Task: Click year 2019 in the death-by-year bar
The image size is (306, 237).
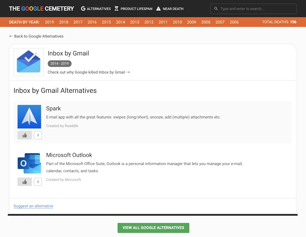Action: 49,22
